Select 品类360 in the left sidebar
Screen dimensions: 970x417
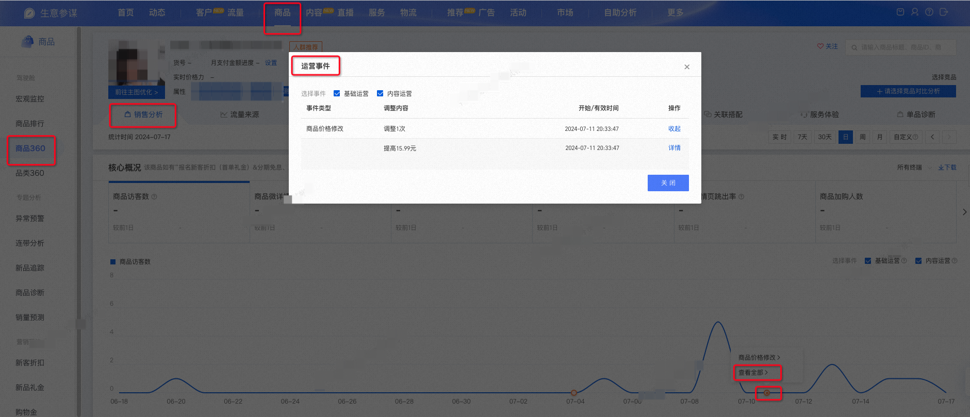pos(30,173)
